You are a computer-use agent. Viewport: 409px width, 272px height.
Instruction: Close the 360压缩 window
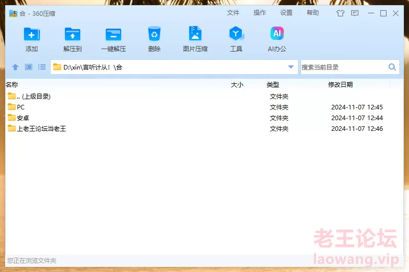click(x=395, y=13)
